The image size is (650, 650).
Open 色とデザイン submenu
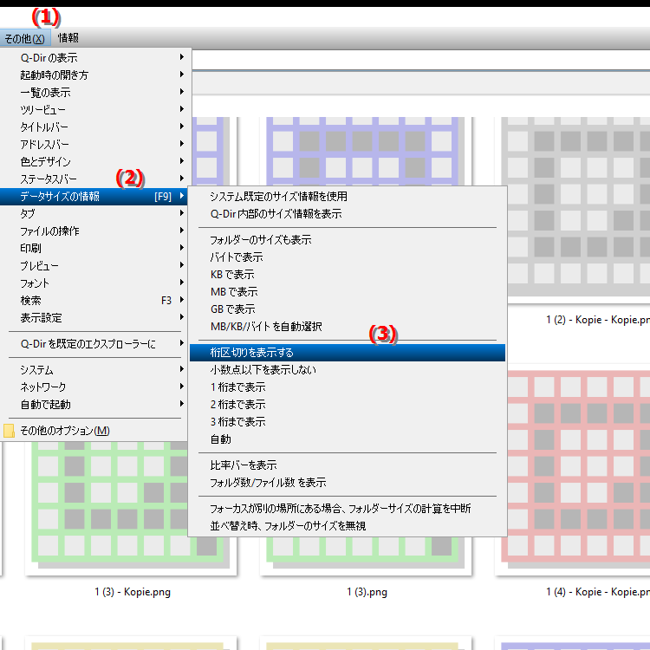coord(95,162)
